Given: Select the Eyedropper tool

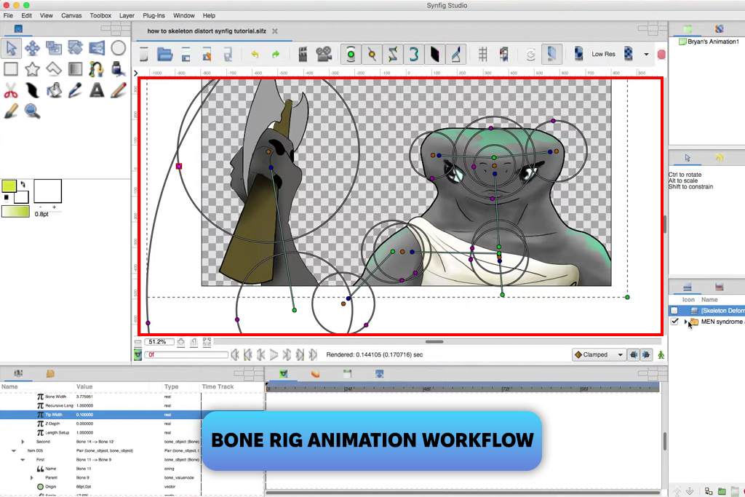Looking at the screenshot, I should pos(75,90).
